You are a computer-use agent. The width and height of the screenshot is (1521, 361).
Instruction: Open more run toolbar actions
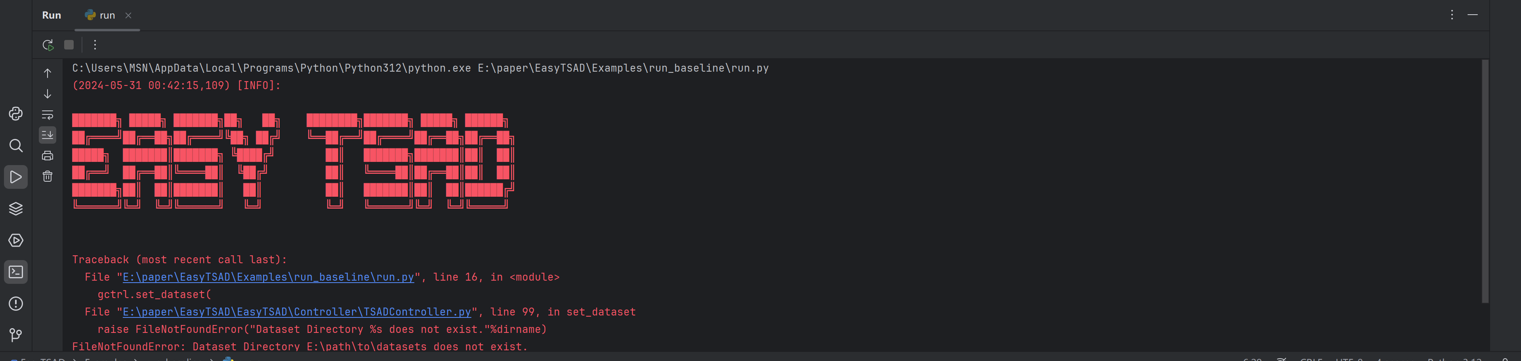(95, 45)
